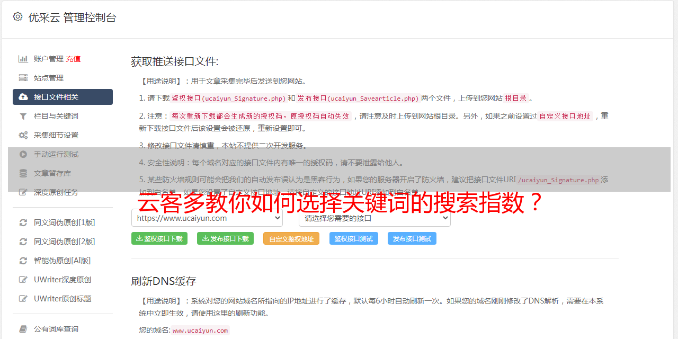
Task: Click the green 鉴权接口下载 button
Action: [x=159, y=238]
